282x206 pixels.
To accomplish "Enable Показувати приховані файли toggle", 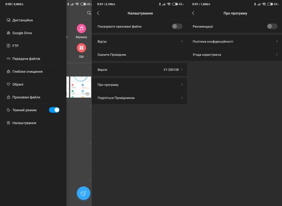I will tap(177, 26).
